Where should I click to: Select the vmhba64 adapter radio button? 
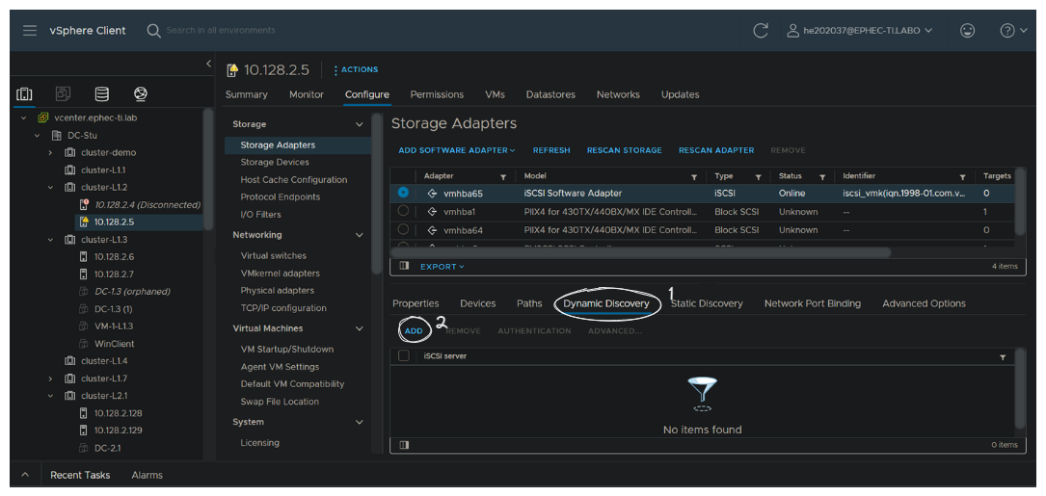[x=403, y=229]
